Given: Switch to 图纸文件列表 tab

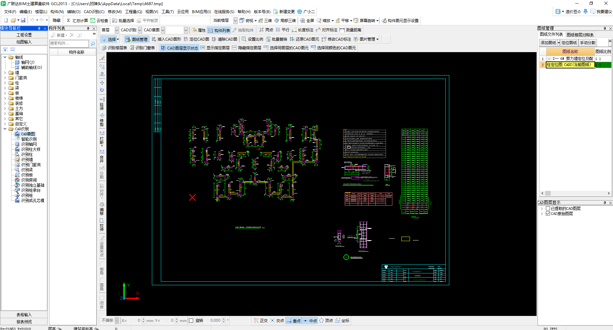Looking at the screenshot, I should pyautogui.click(x=551, y=35).
